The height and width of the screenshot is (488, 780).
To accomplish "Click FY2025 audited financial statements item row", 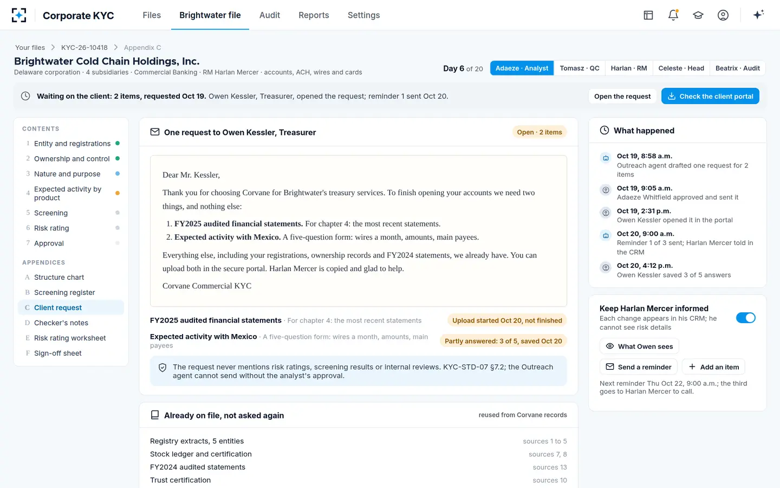I will coord(359,320).
